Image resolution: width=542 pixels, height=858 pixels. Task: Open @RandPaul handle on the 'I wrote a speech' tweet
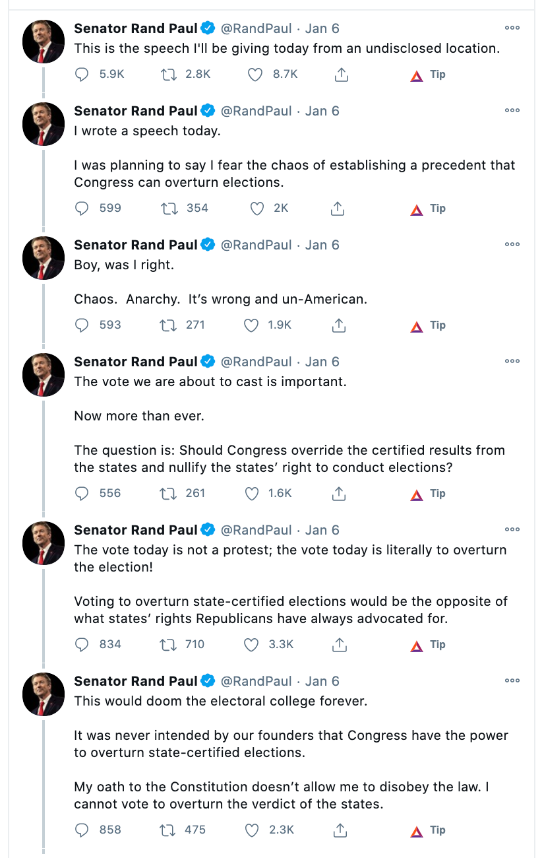coord(256,111)
